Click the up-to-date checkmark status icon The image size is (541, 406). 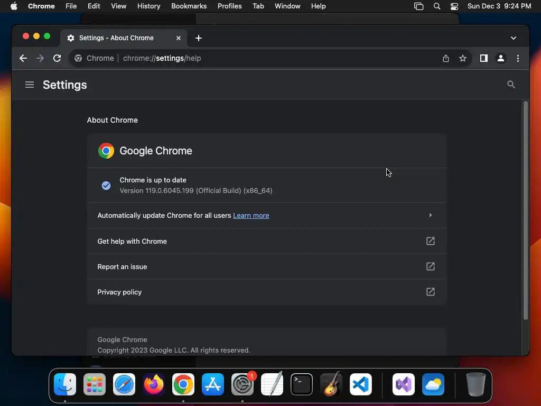pos(106,186)
